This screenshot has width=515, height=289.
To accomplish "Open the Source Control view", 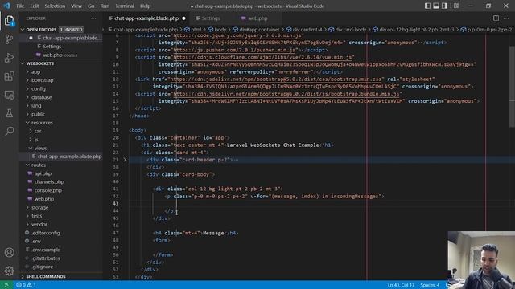I will [x=9, y=39].
